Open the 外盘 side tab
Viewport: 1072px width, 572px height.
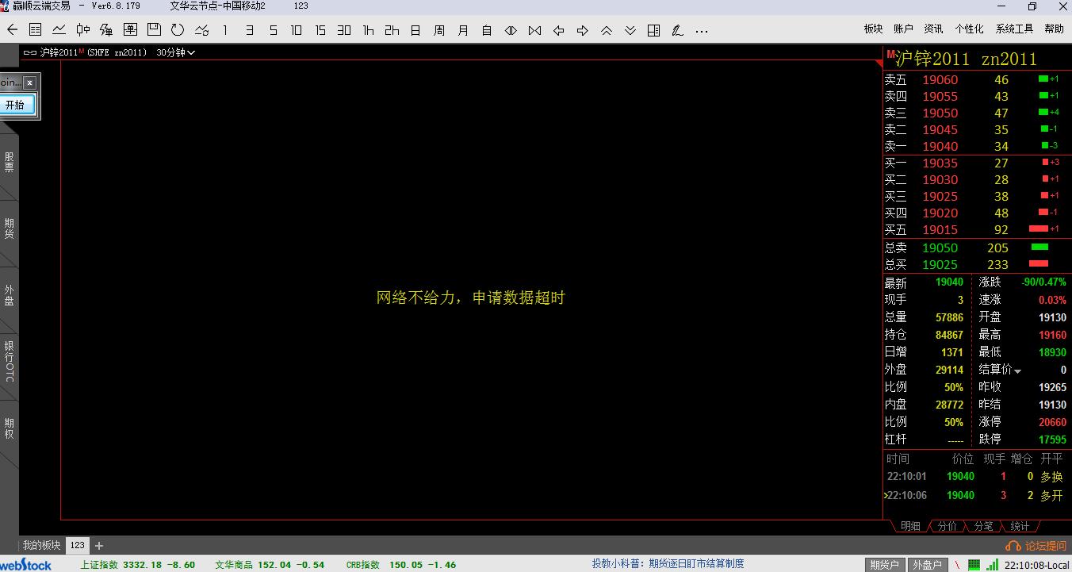(9, 295)
